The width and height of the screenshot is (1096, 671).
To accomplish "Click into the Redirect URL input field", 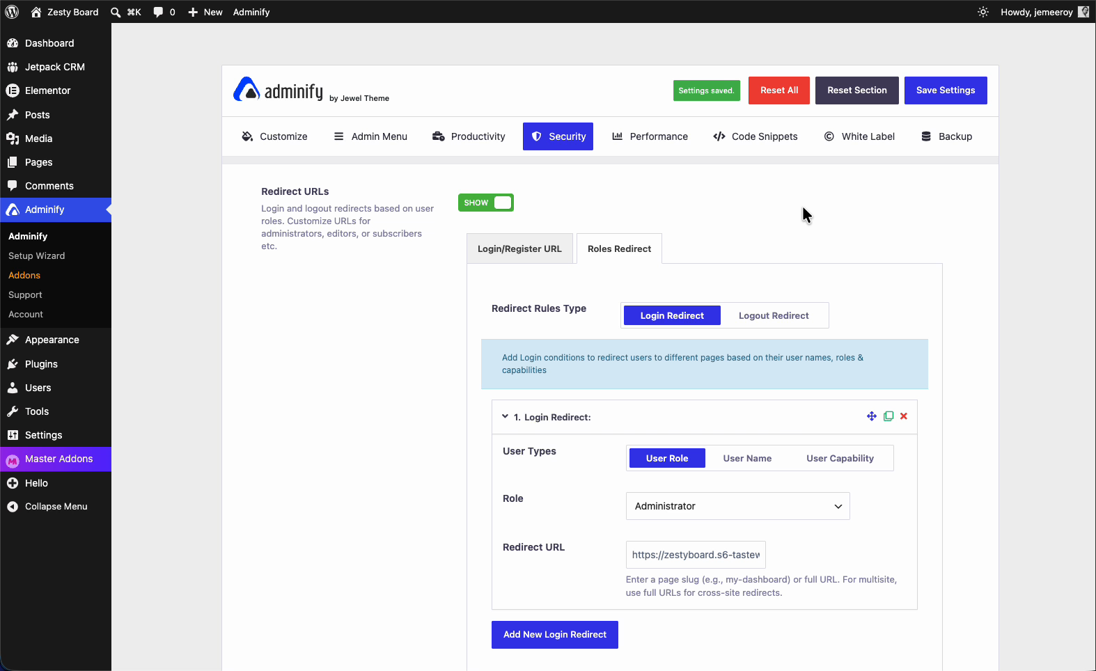I will click(x=696, y=555).
